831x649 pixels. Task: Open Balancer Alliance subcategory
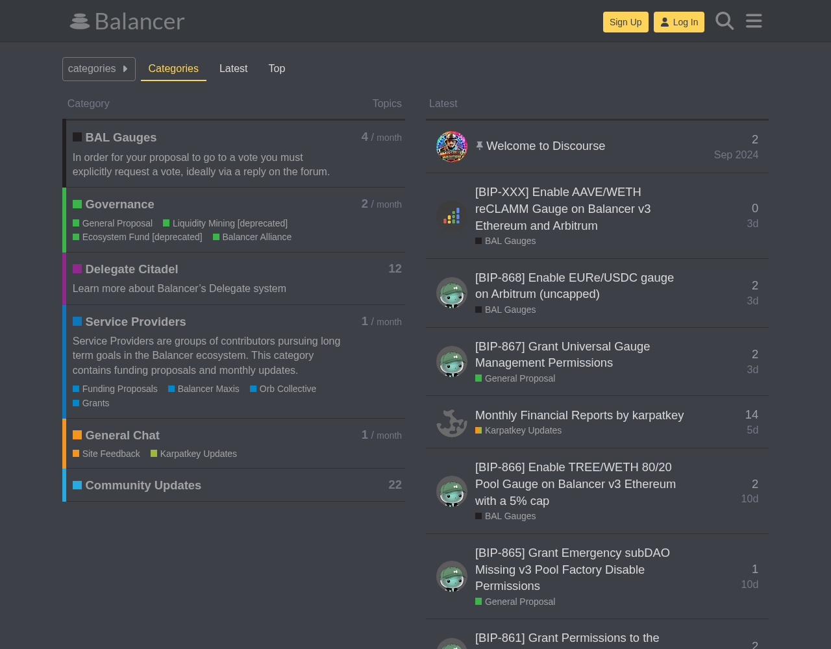(252, 237)
